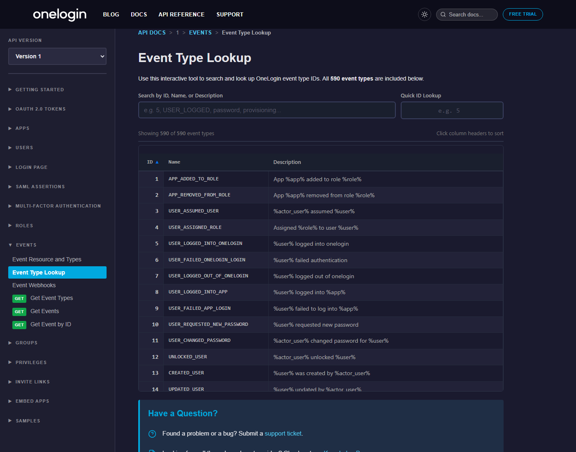Expand the Login Page section
Screen dimensions: 576x452
[x=28, y=167]
